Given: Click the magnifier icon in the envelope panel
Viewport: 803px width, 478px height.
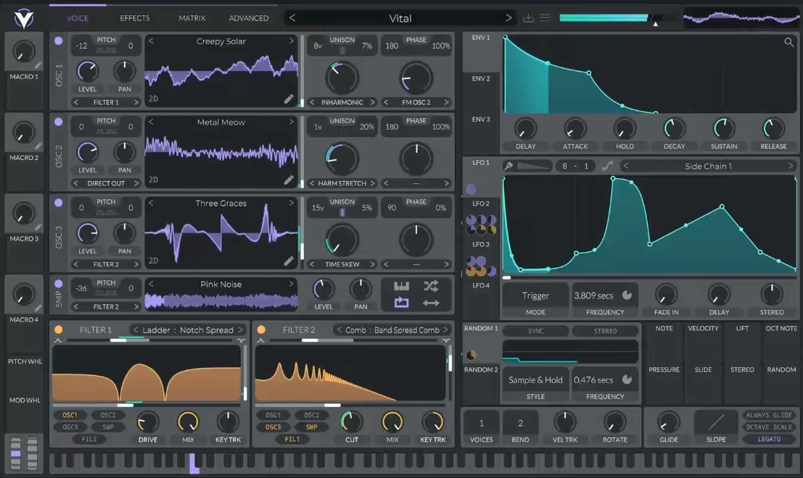Looking at the screenshot, I should [788, 42].
